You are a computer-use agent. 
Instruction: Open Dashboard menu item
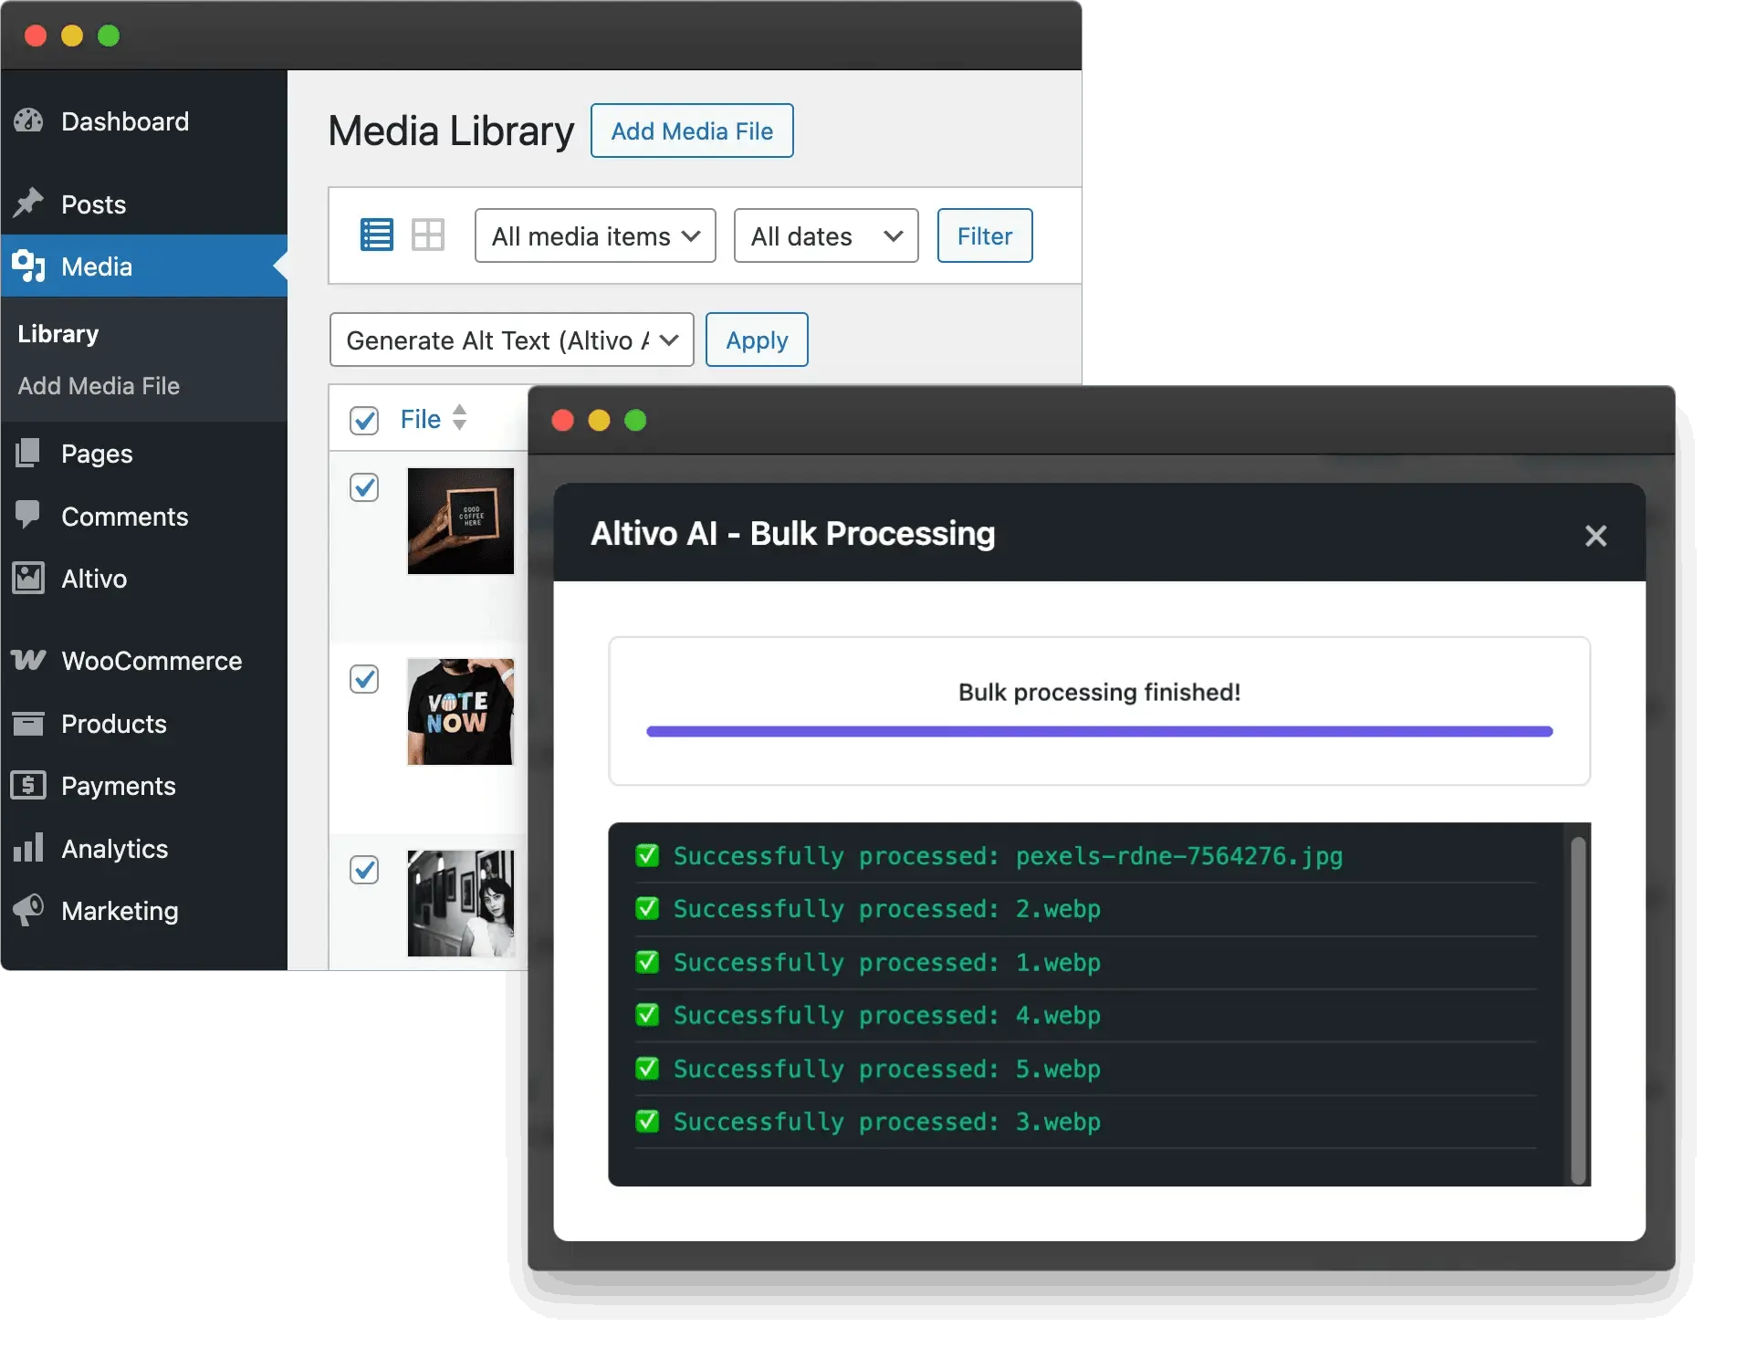point(144,120)
